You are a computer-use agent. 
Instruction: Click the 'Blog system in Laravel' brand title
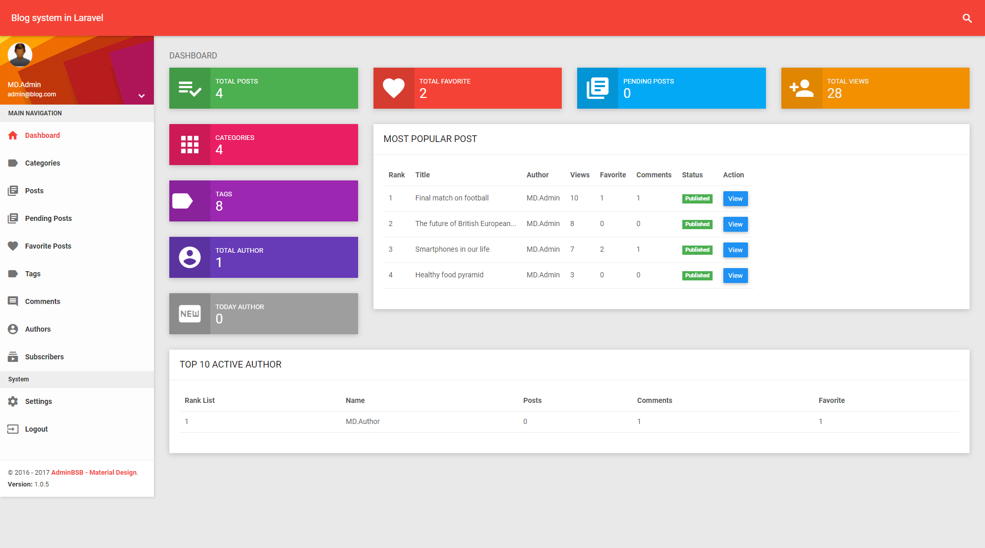pyautogui.click(x=57, y=18)
